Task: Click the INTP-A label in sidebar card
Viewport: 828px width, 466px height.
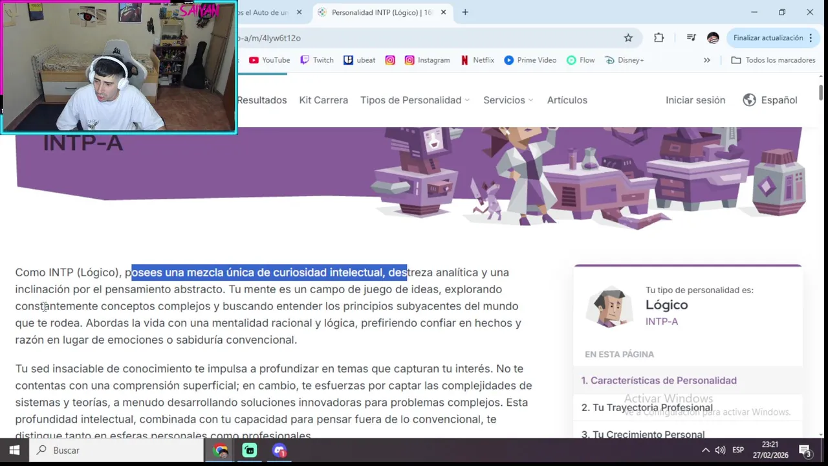Action: tap(662, 322)
